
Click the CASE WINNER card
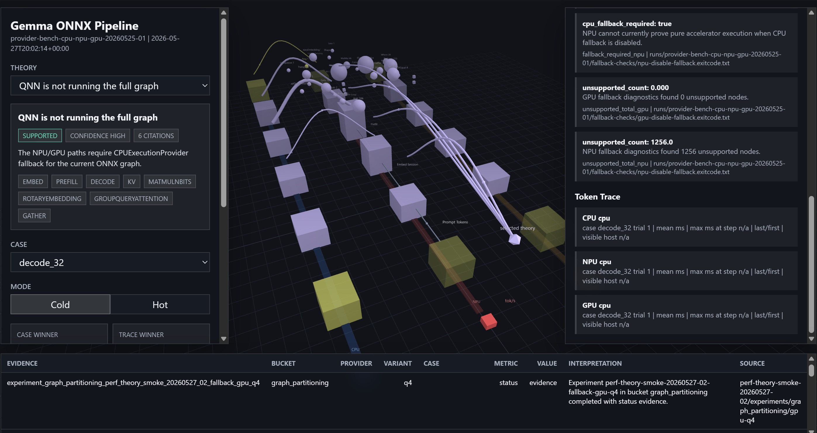click(x=59, y=334)
